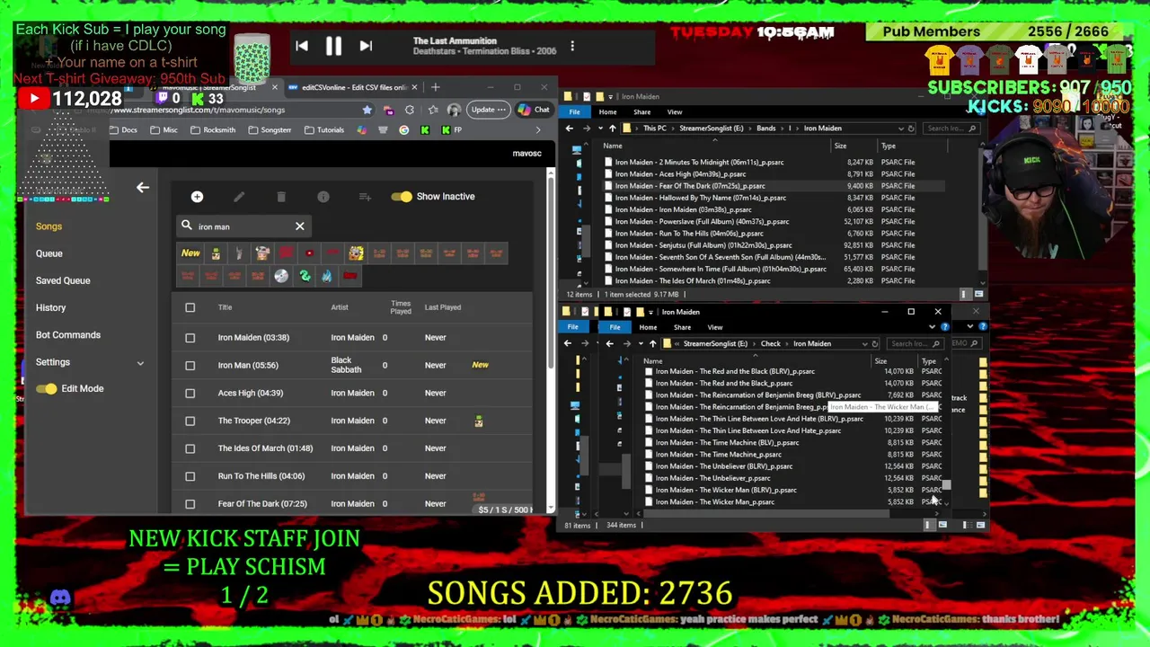1150x647 pixels.
Task: Click the browser Update button
Action: [487, 110]
